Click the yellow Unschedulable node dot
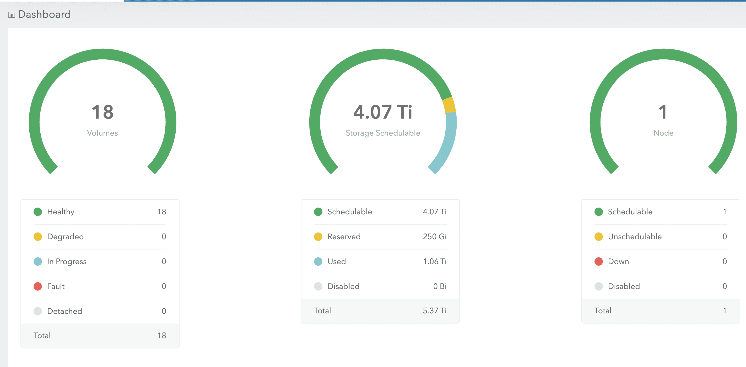Viewport: 746px width, 367px height. coord(598,237)
